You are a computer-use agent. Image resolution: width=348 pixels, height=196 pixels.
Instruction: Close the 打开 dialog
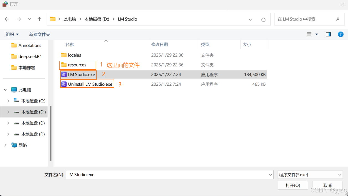[x=343, y=4]
